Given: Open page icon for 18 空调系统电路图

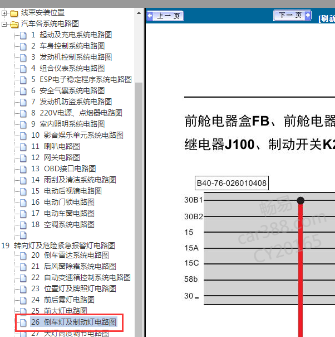Looking at the screenshot, I should 23,225.
